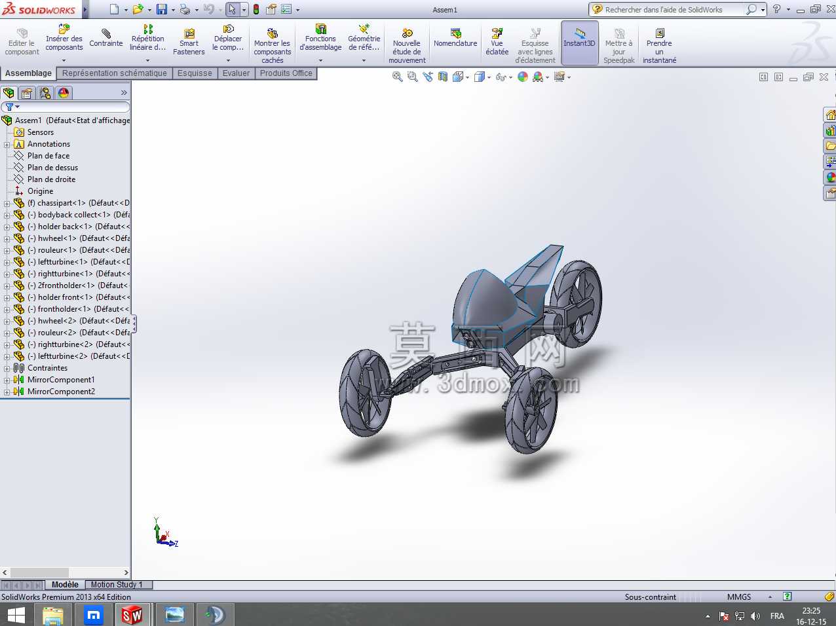Click the Print icon
This screenshot has height=626, width=836.
pyautogui.click(x=185, y=9)
